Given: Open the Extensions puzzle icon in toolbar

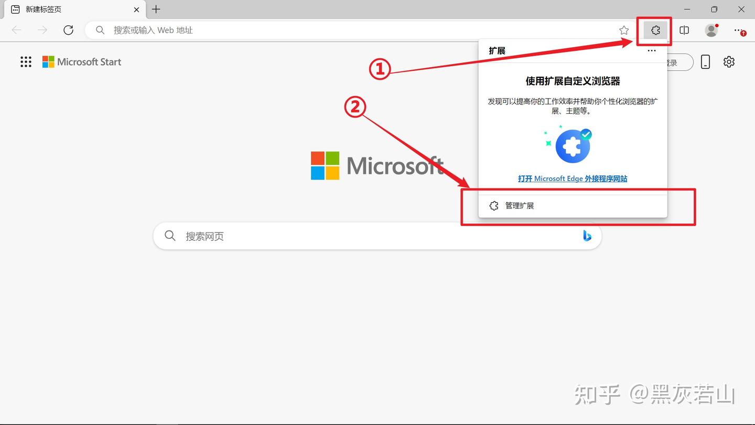Looking at the screenshot, I should [655, 30].
